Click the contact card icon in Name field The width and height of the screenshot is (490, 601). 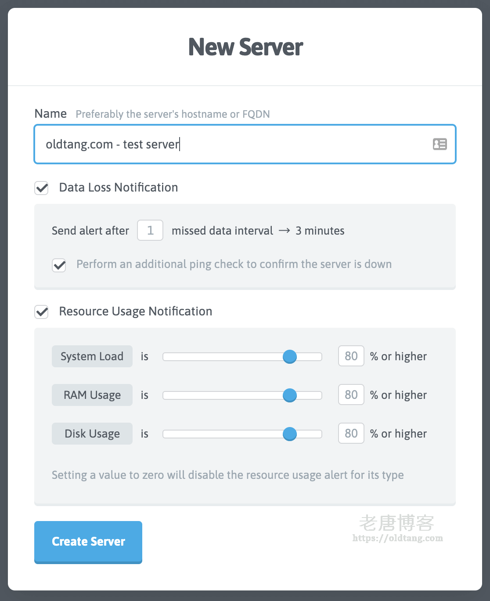point(440,144)
